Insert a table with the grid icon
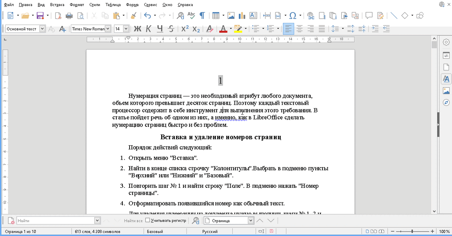 [x=216, y=15]
